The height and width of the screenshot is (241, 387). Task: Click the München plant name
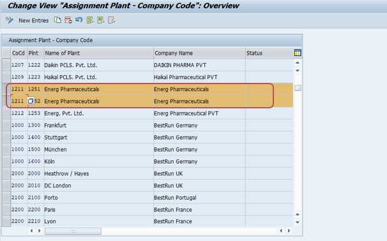tap(56, 150)
